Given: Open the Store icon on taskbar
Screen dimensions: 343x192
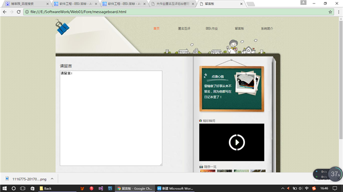Looking at the screenshot, I should click(x=32, y=188).
